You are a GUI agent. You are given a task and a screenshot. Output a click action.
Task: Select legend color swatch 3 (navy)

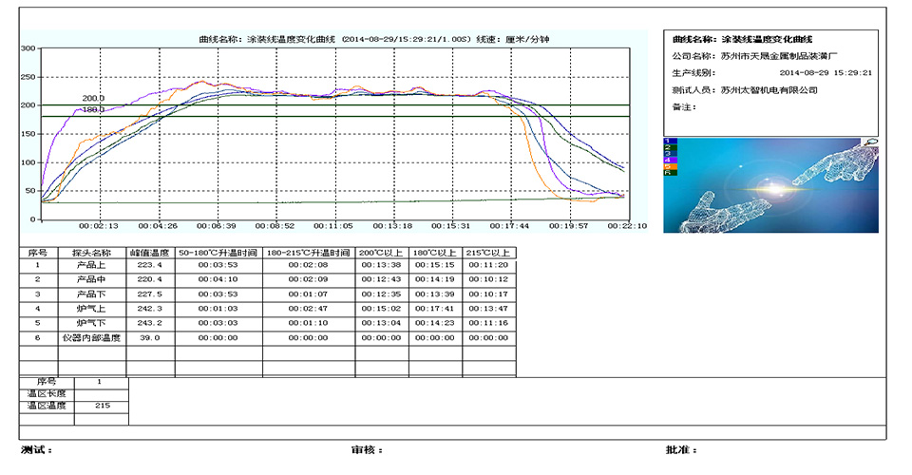pyautogui.click(x=671, y=154)
